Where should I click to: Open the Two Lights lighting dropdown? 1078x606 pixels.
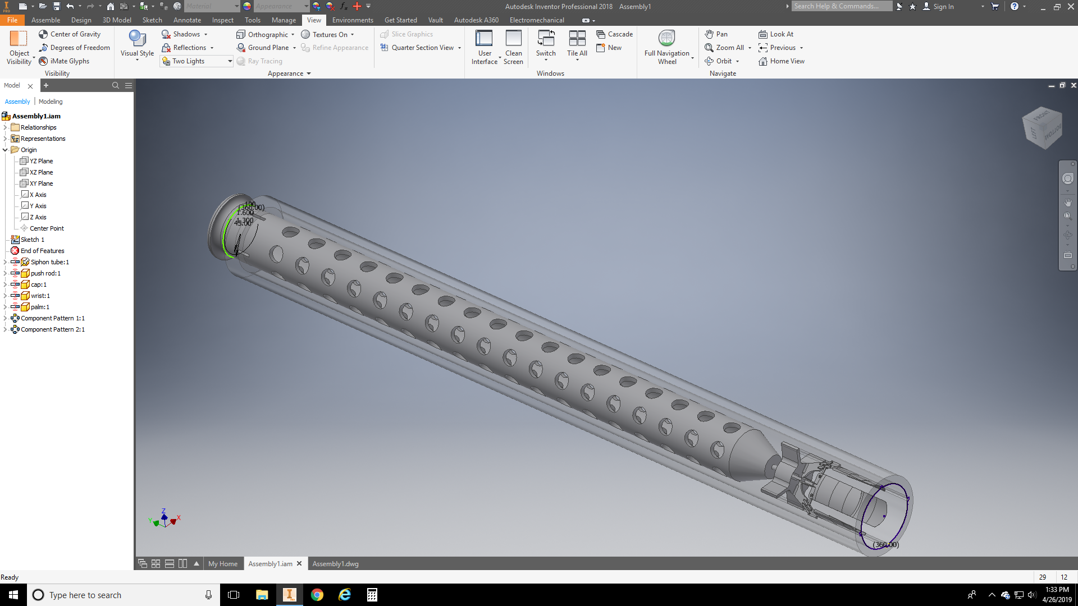(x=230, y=61)
